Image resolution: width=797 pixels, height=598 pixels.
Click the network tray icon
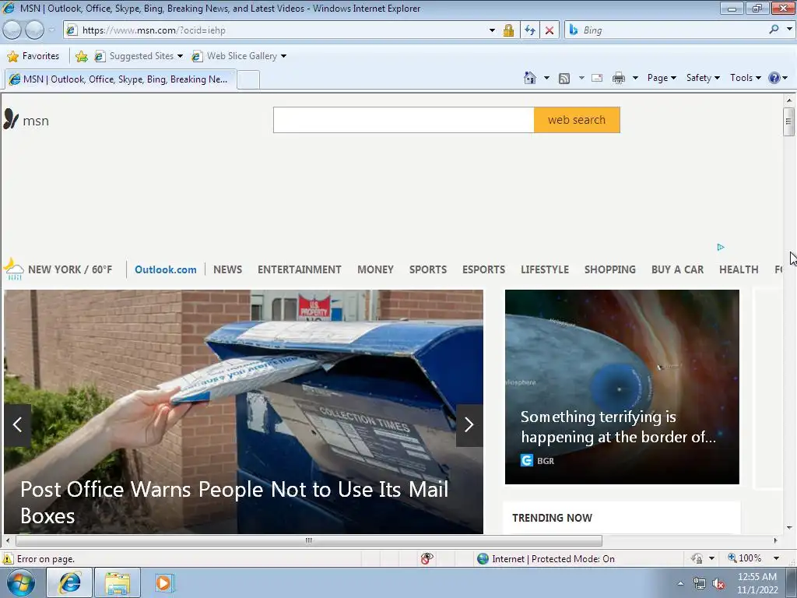point(700,584)
